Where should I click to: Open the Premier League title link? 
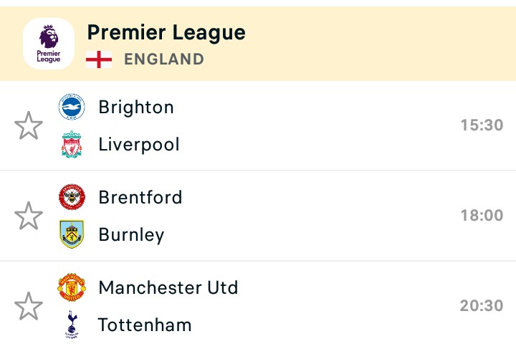pos(166,32)
